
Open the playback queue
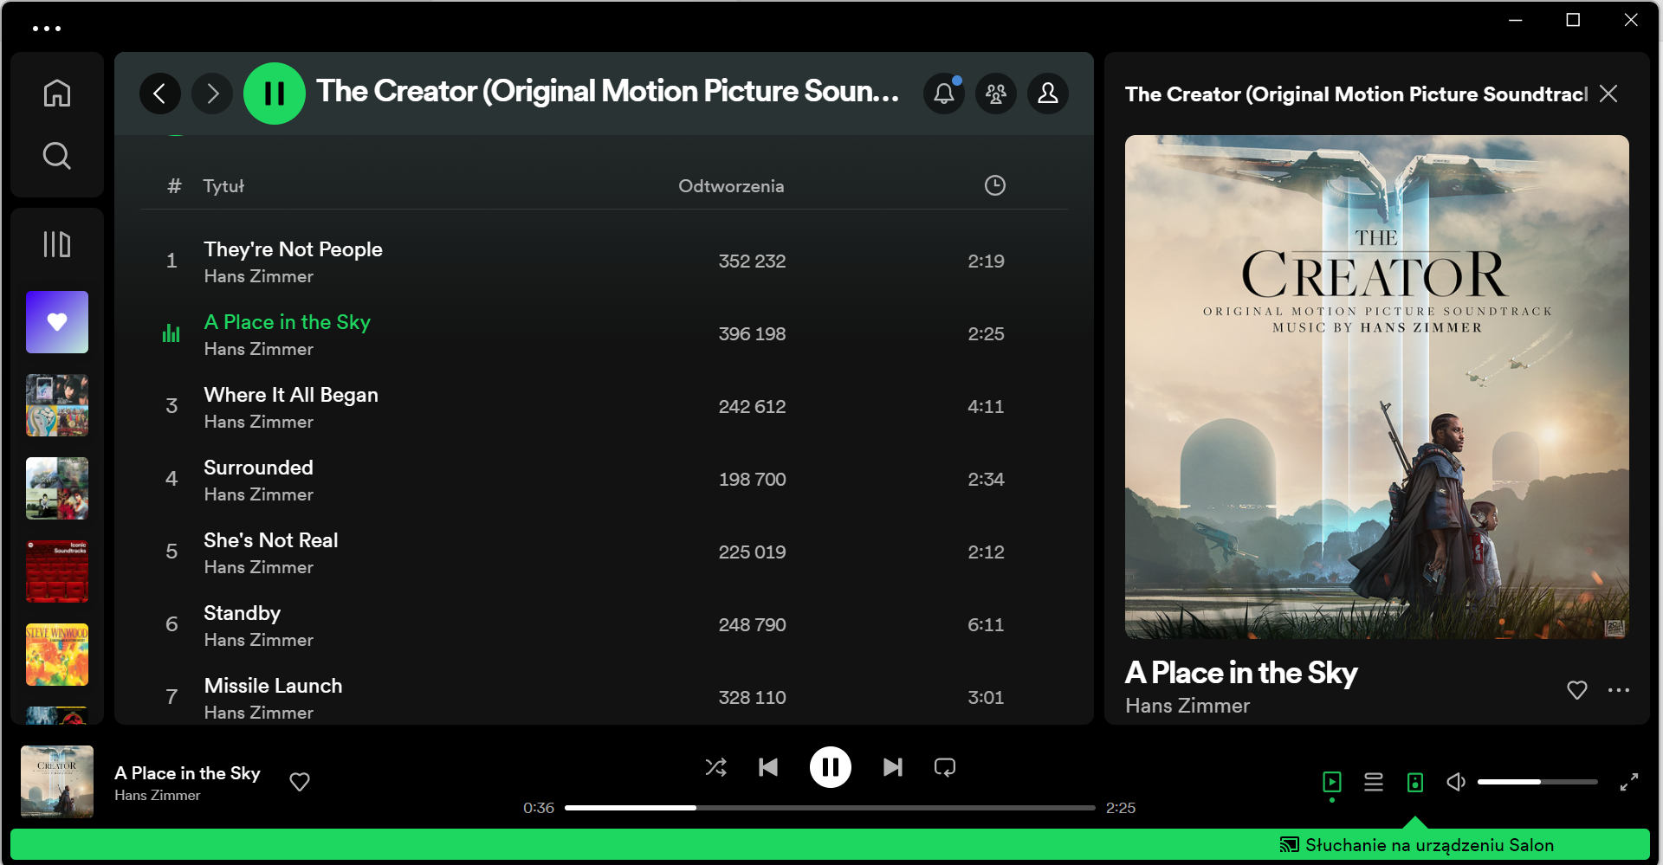[x=1374, y=783]
